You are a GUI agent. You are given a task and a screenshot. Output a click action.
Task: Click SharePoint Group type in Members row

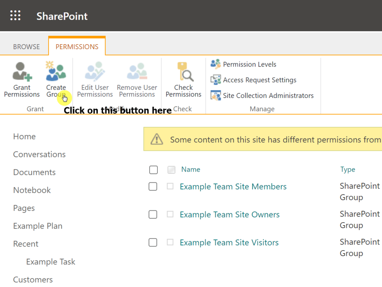[360, 191]
